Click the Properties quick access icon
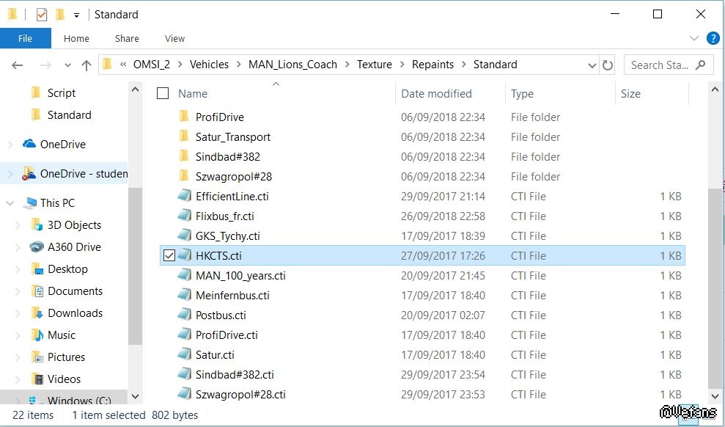The image size is (725, 427). [x=42, y=15]
